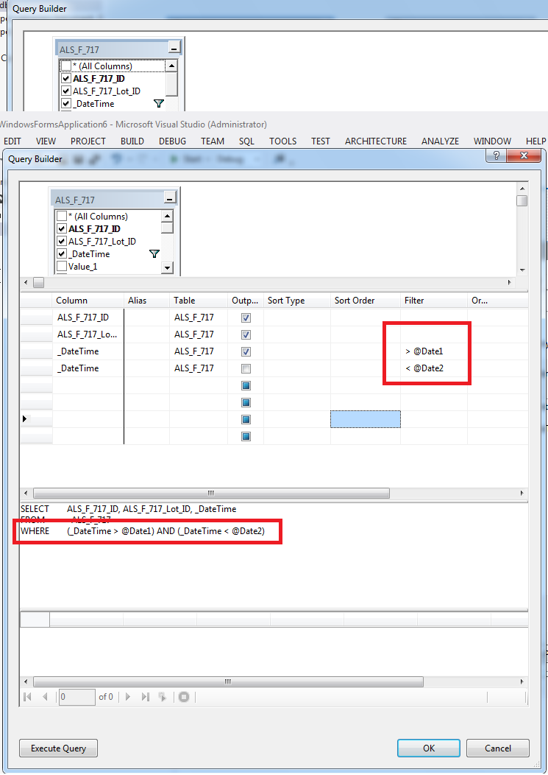This screenshot has width=548, height=775.
Task: Click the Help question mark button in title bar
Action: (x=497, y=155)
